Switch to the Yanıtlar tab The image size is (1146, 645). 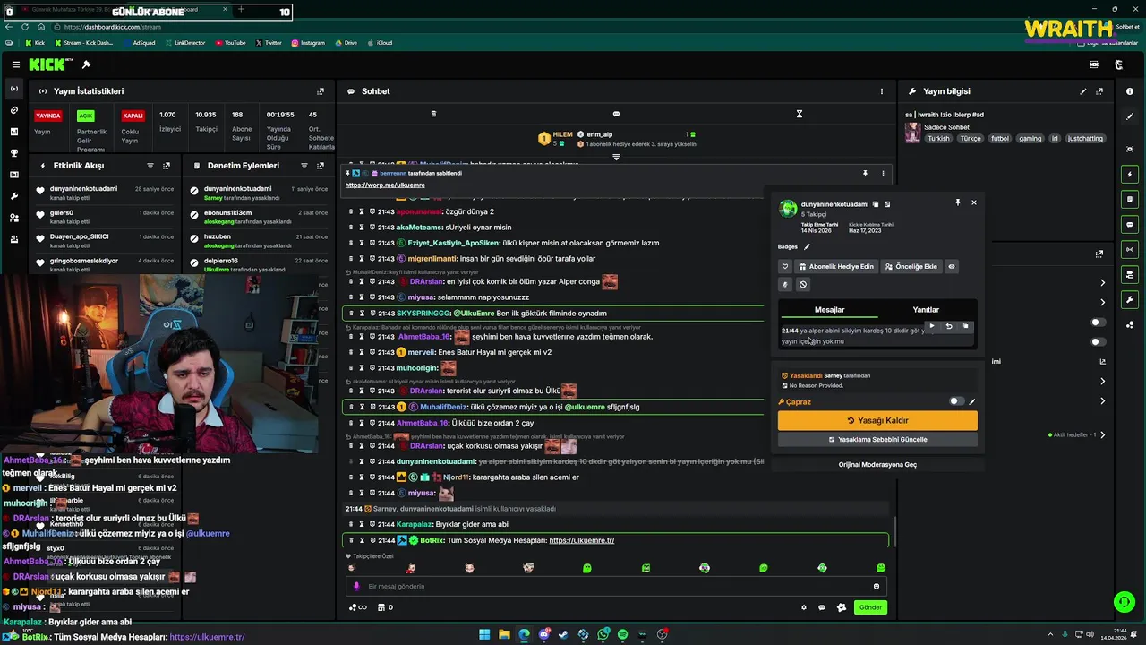tap(926, 310)
